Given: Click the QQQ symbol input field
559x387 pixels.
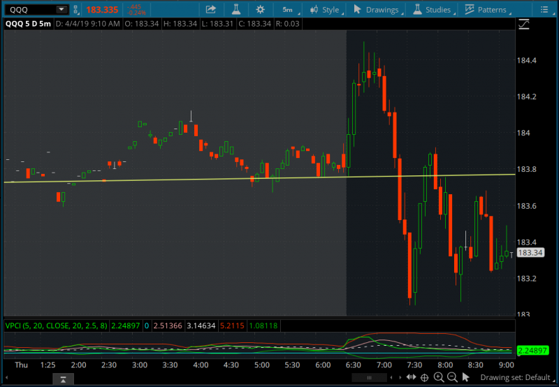Looking at the screenshot, I should pos(28,10).
